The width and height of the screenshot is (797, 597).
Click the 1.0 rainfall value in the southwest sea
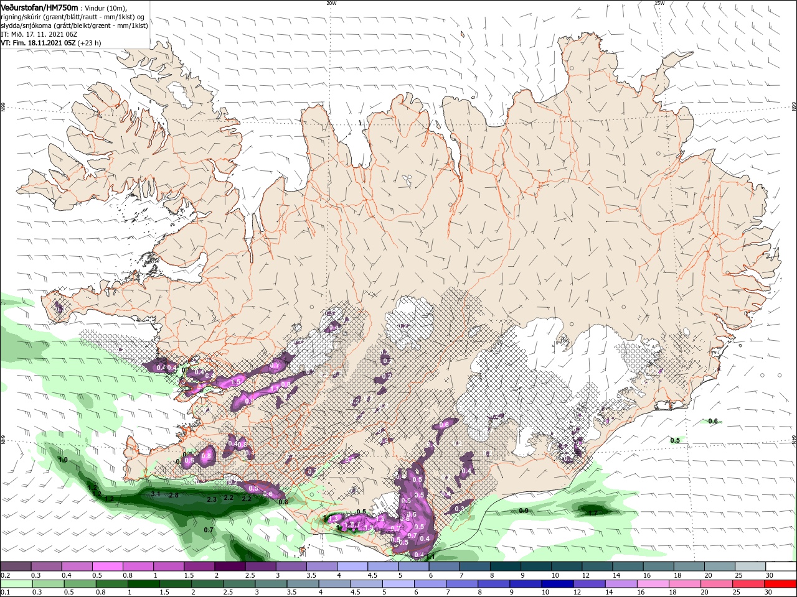[63, 460]
